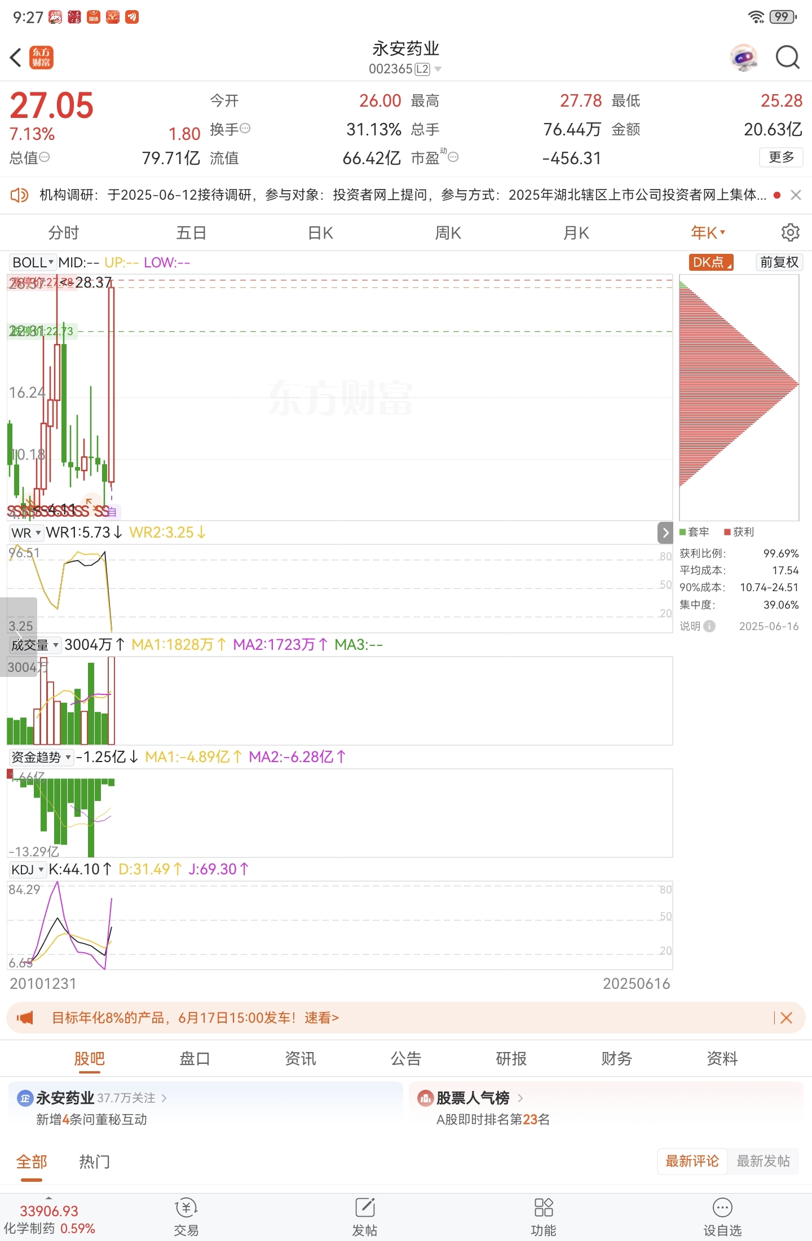Open the AI assistant robot avatar
Screen dimensions: 812x1241
point(744,58)
